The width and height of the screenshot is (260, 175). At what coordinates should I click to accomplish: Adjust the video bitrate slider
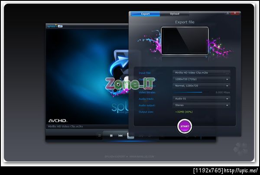click(192, 92)
